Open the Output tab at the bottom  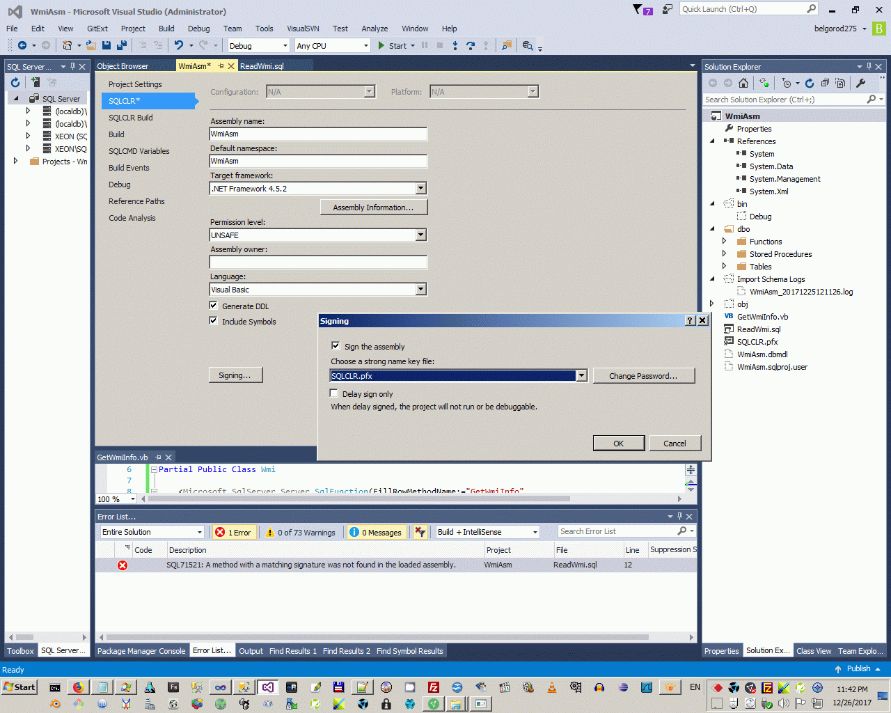pyautogui.click(x=251, y=651)
